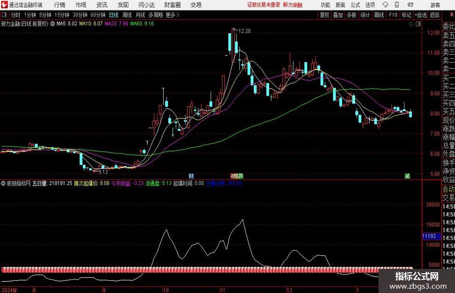This screenshot has width=455, height=293.
Task: Click the F10 company info button
Action: pos(393,15)
